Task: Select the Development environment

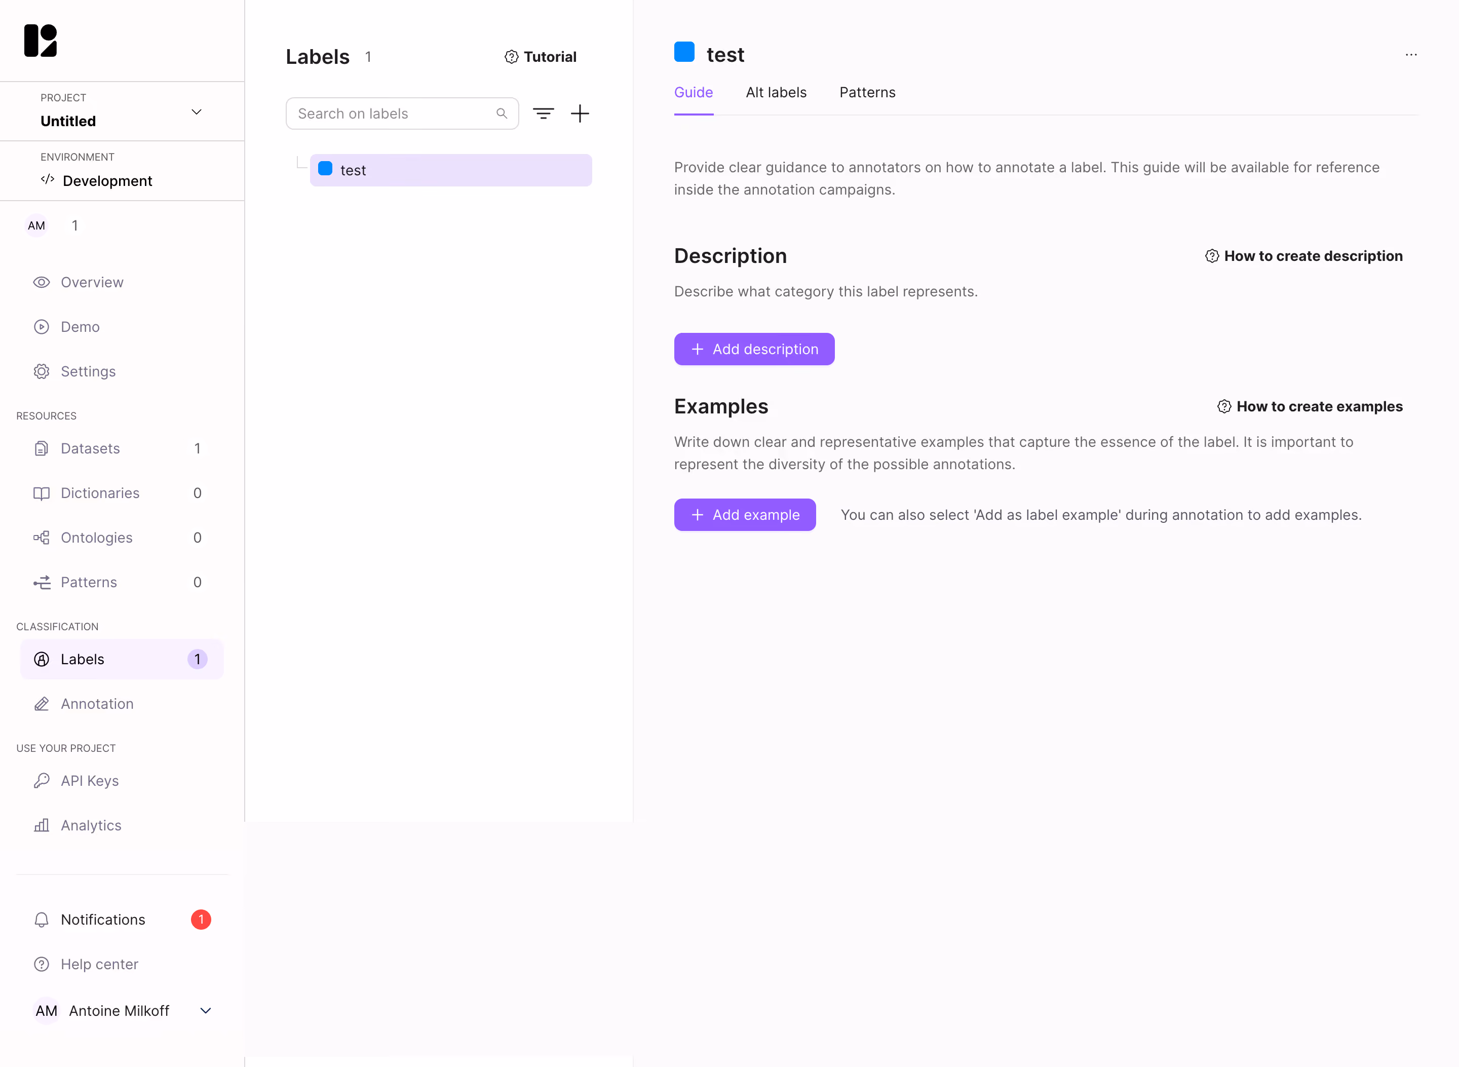Action: (97, 181)
